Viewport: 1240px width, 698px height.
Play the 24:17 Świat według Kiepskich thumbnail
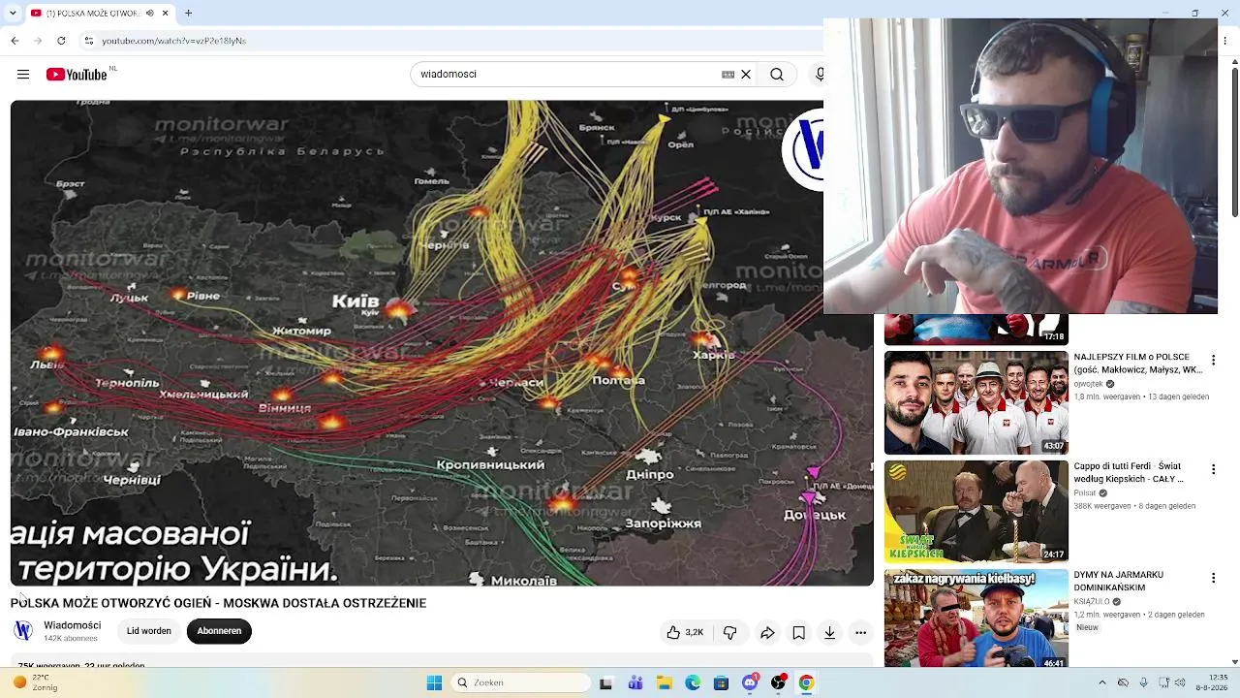coord(976,512)
